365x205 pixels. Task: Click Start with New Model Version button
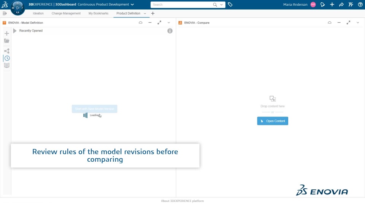coord(95,109)
